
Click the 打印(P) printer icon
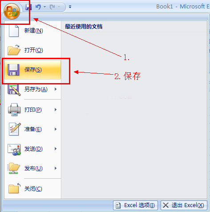click(14, 110)
